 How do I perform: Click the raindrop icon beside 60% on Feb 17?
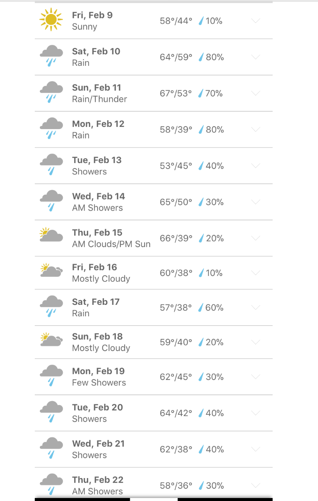[x=201, y=307]
